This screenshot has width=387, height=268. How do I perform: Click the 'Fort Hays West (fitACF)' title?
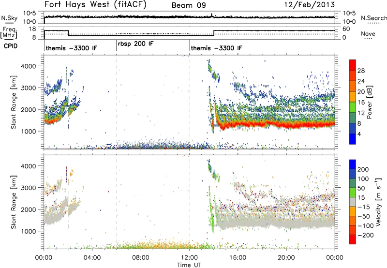coord(95,5)
